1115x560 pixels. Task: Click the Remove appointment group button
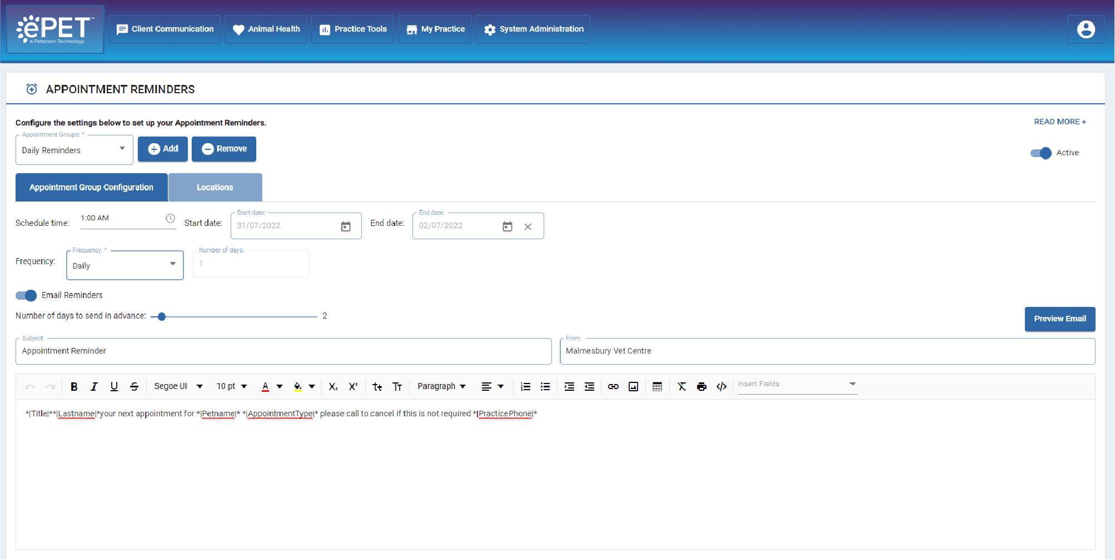224,149
